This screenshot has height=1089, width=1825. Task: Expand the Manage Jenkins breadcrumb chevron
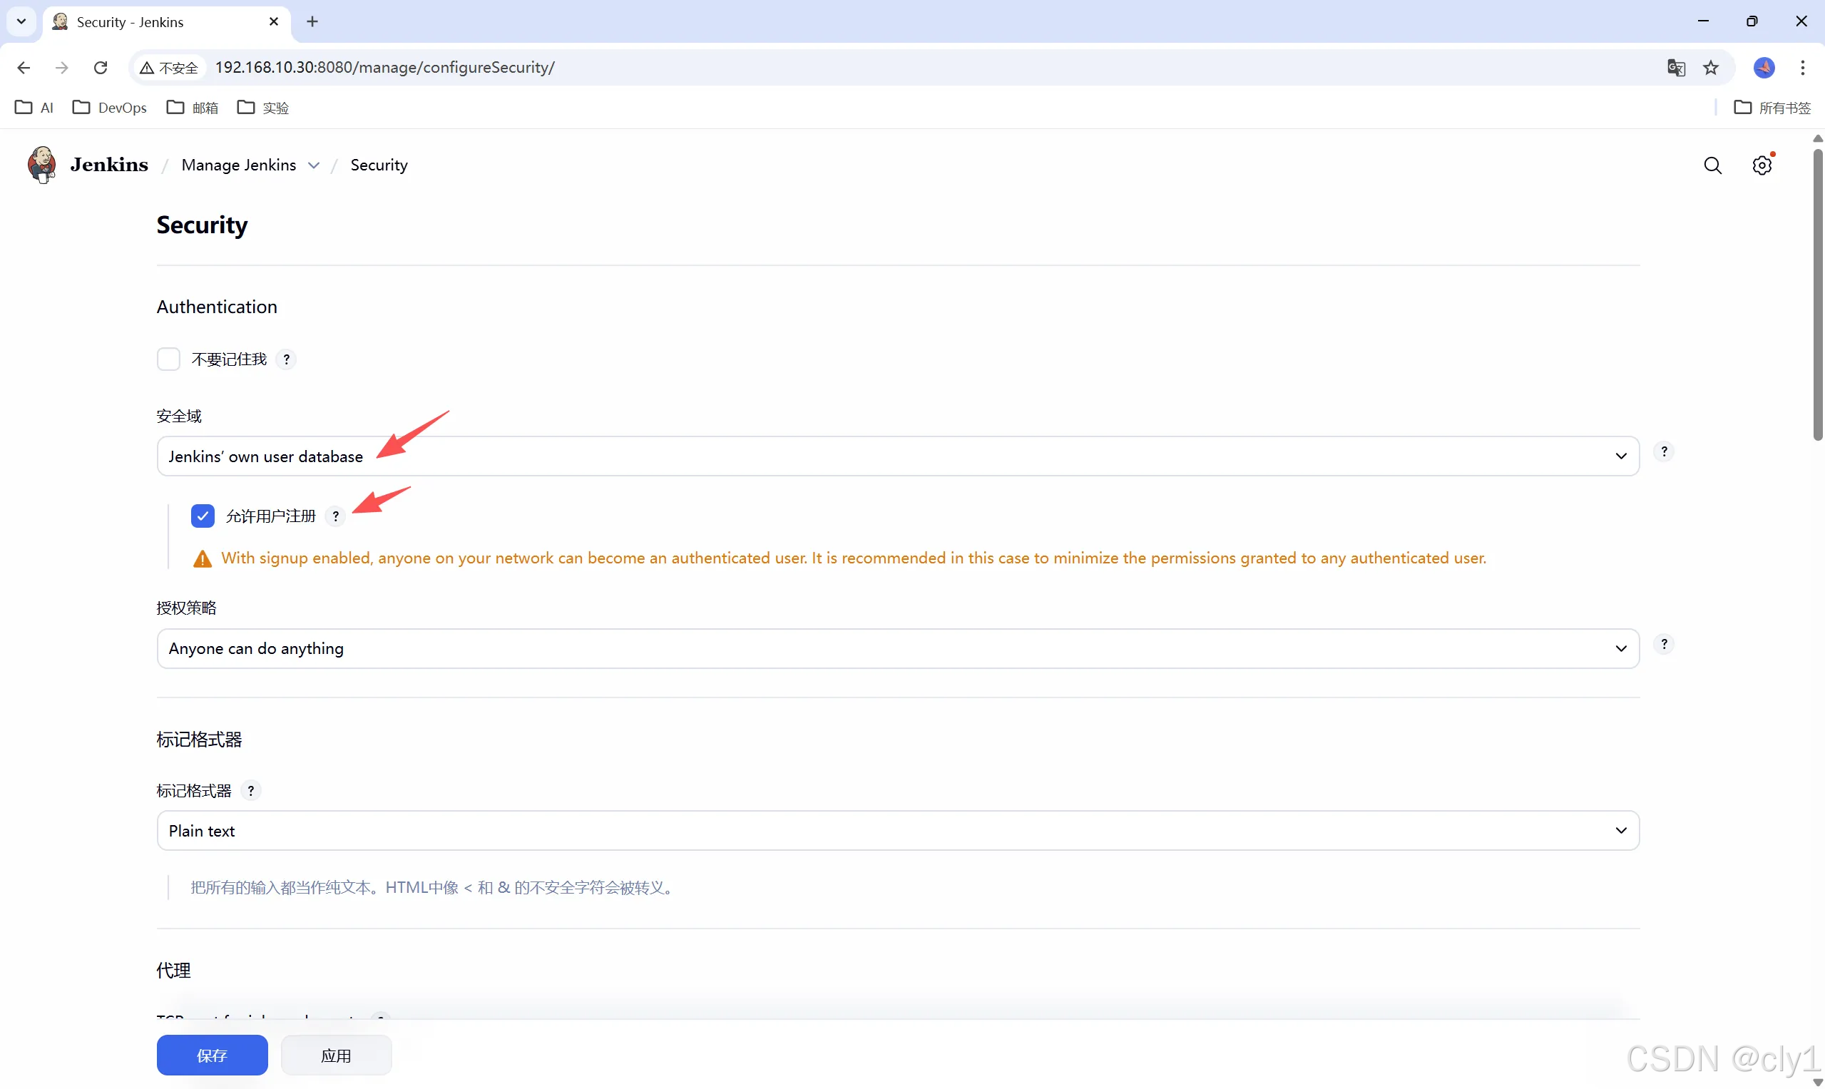tap(314, 166)
